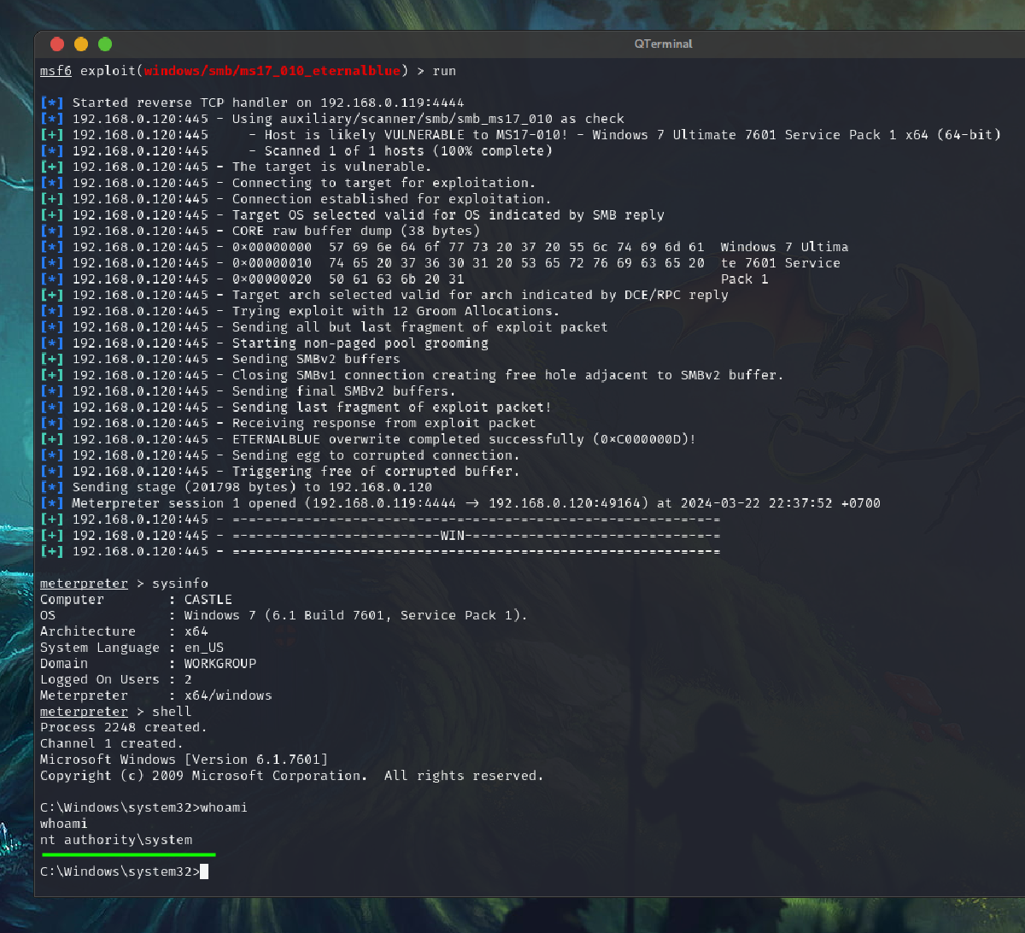Click 'Target arch selected valid' line

coord(384,295)
